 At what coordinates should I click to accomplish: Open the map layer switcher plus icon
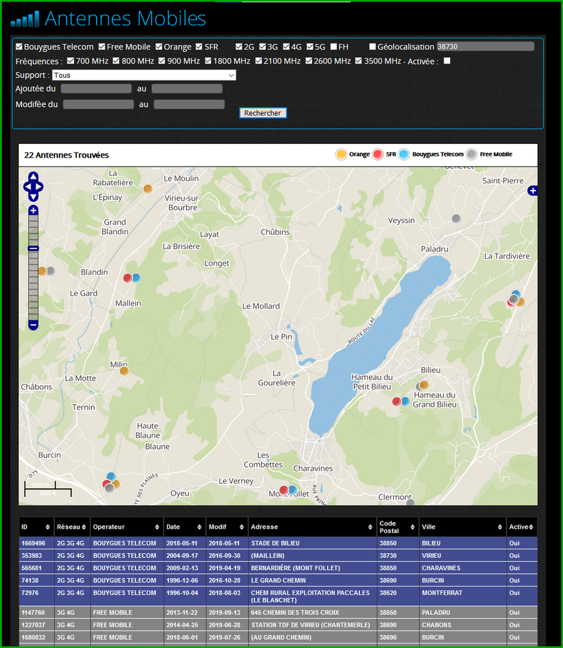pos(533,190)
